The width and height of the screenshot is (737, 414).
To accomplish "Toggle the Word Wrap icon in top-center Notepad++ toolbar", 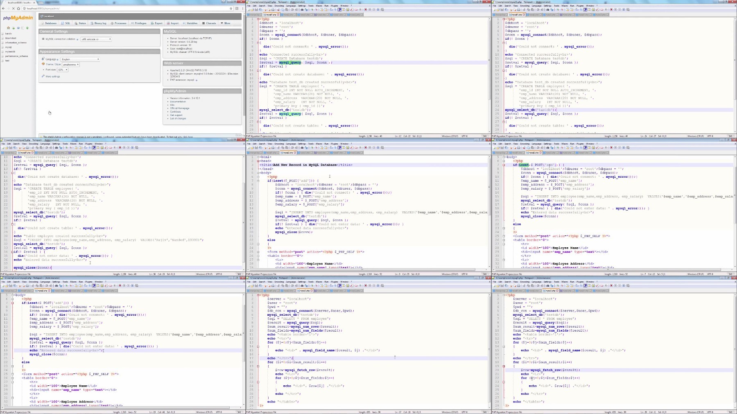I will pyautogui.click(x=331, y=10).
